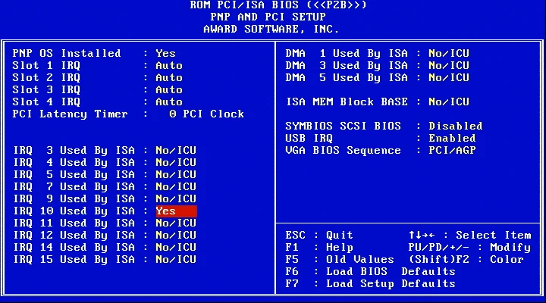Click '(Shift)F2 : Color' hint
This screenshot has height=303, width=546.
tap(466, 260)
